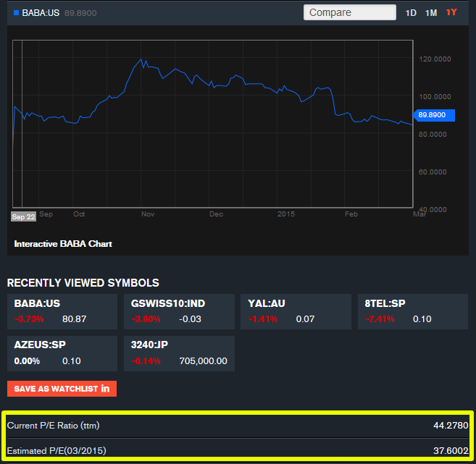Click Save As Watchlist button
476x464 pixels.
pos(62,389)
